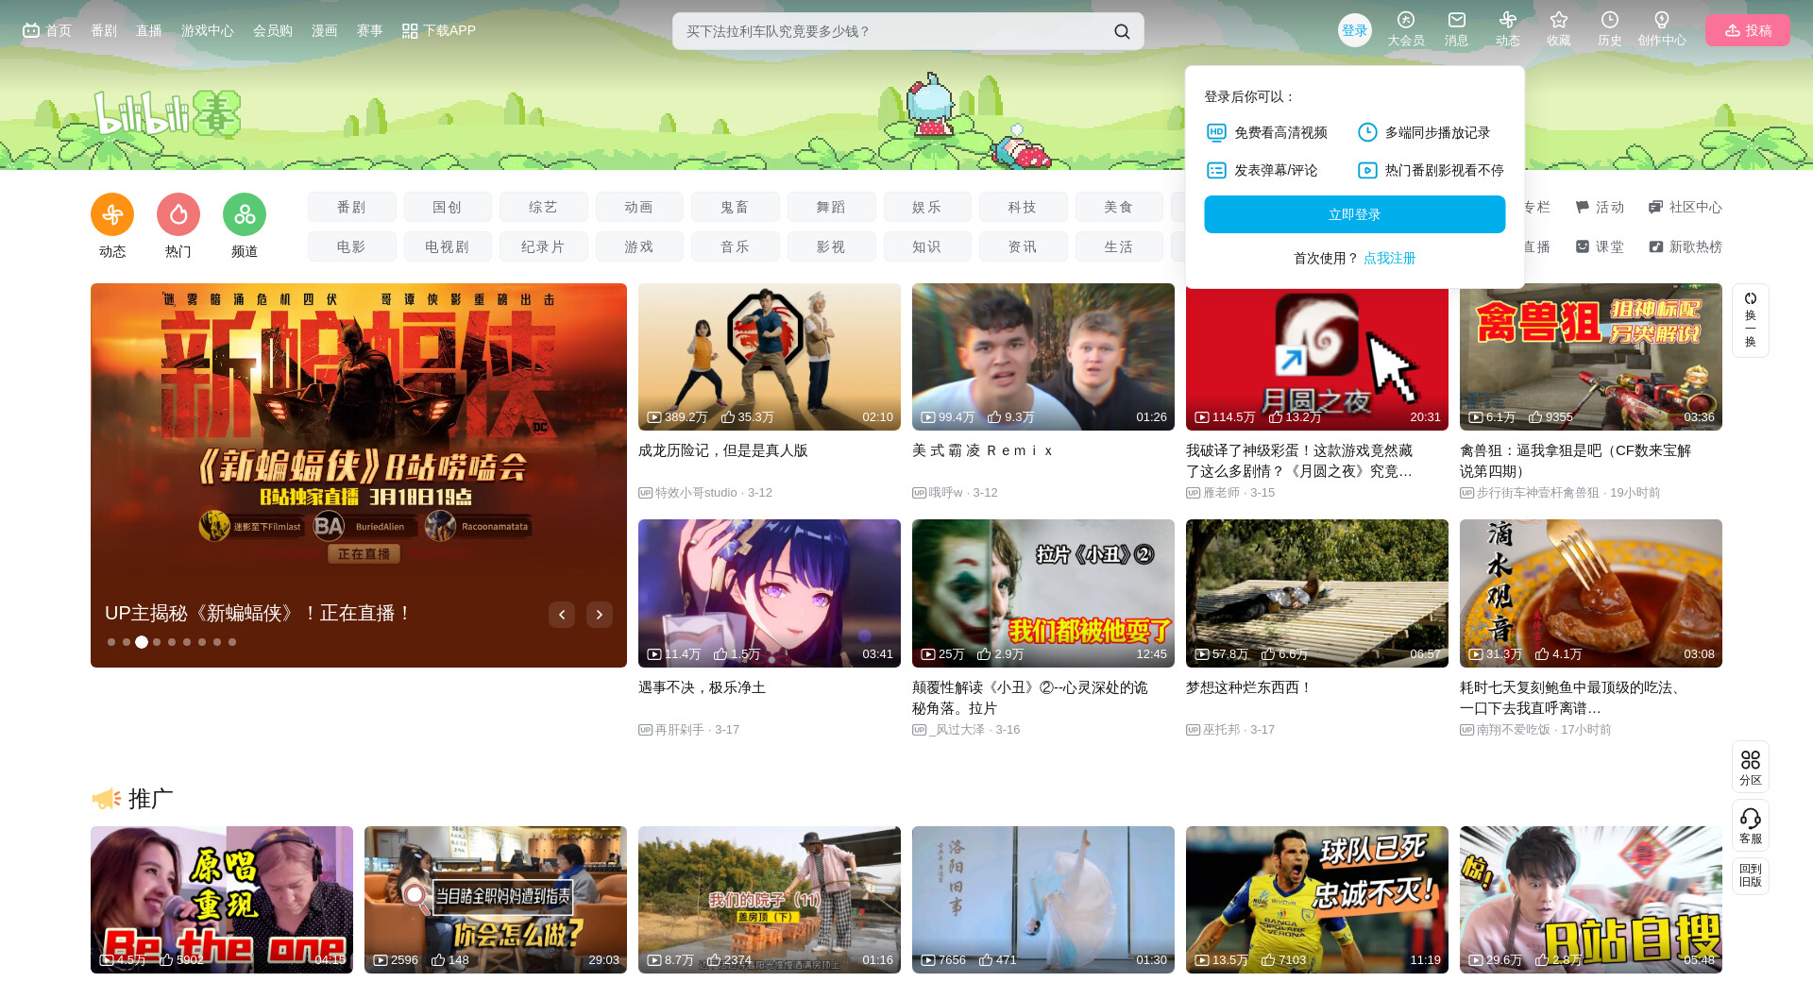
Task: Open the 月圆之夜 video thumbnail
Action: tap(1317, 359)
